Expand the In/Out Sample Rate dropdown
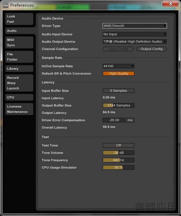 (x=118, y=66)
